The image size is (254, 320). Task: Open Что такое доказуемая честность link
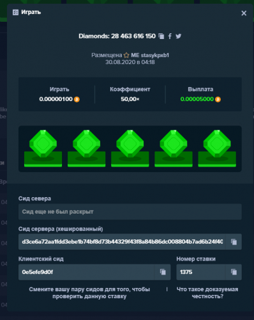point(207,293)
